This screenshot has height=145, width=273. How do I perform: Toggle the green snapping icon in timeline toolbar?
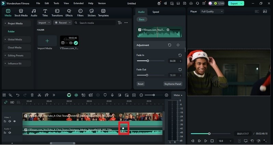coord(76,95)
